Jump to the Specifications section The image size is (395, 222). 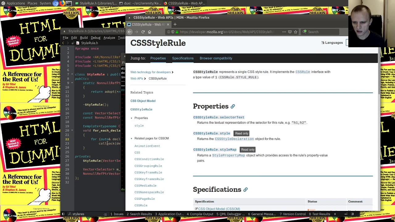tap(183, 58)
